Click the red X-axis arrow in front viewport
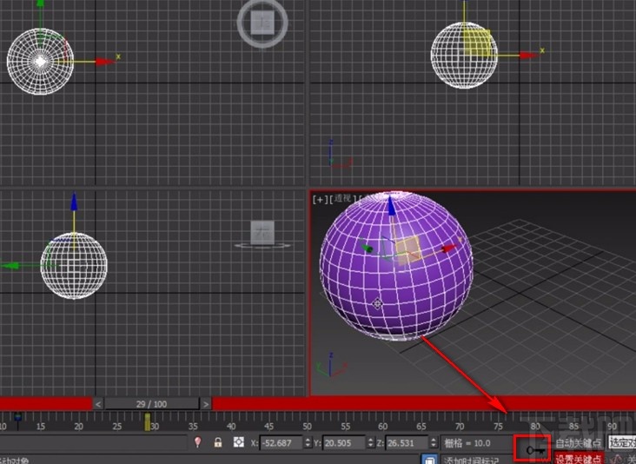 (x=528, y=55)
